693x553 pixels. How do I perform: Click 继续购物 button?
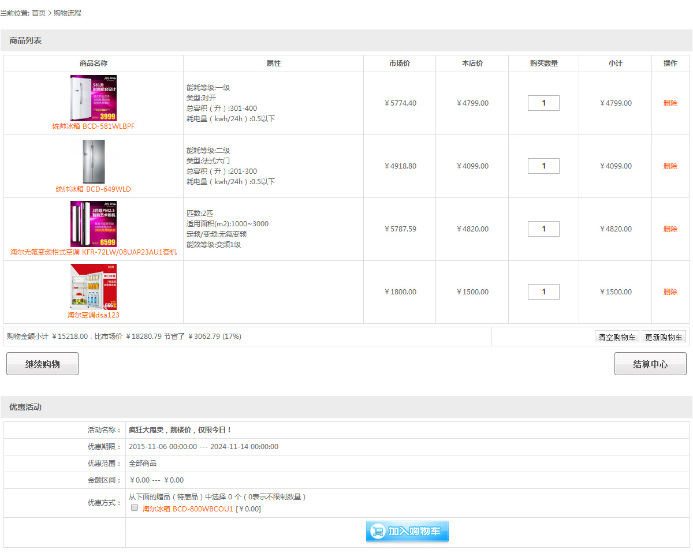[x=42, y=364]
